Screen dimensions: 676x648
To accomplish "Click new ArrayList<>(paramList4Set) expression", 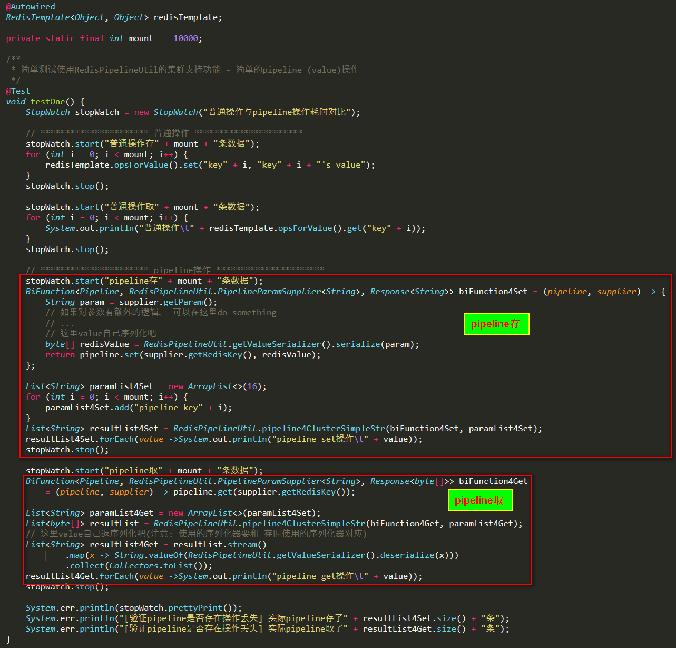I will (242, 513).
